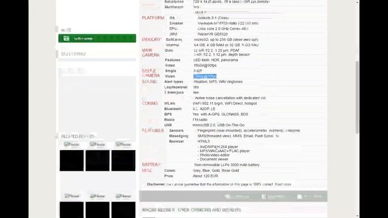Click the microUSB 2.0, USB On-The-Go value

point(218,125)
